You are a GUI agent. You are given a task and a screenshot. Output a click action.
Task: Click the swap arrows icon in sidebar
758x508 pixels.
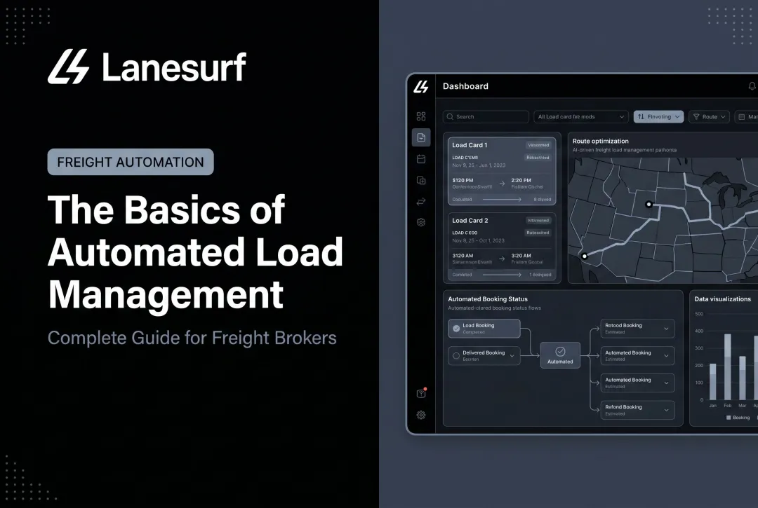421,201
